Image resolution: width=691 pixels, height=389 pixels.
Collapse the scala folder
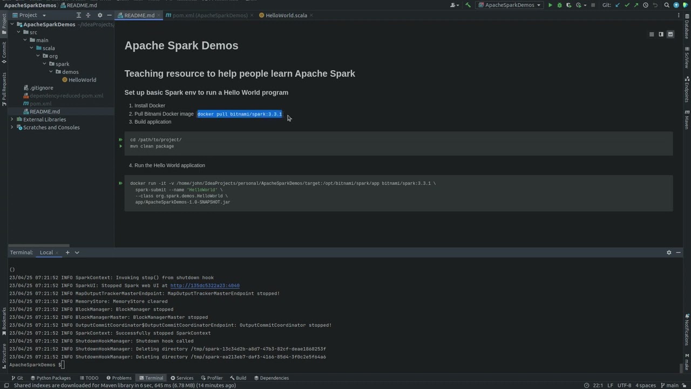(x=31, y=48)
